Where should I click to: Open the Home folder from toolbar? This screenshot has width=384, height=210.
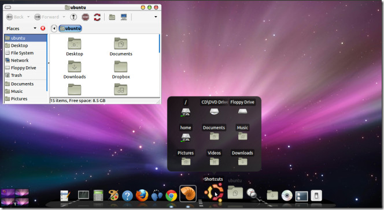click(x=112, y=17)
